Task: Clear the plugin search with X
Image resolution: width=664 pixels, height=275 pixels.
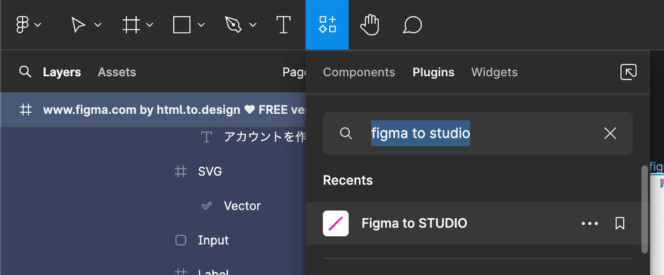Action: [x=610, y=133]
